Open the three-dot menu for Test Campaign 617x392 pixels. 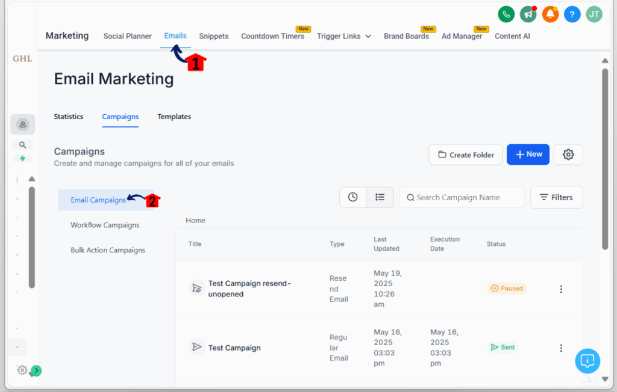[561, 348]
